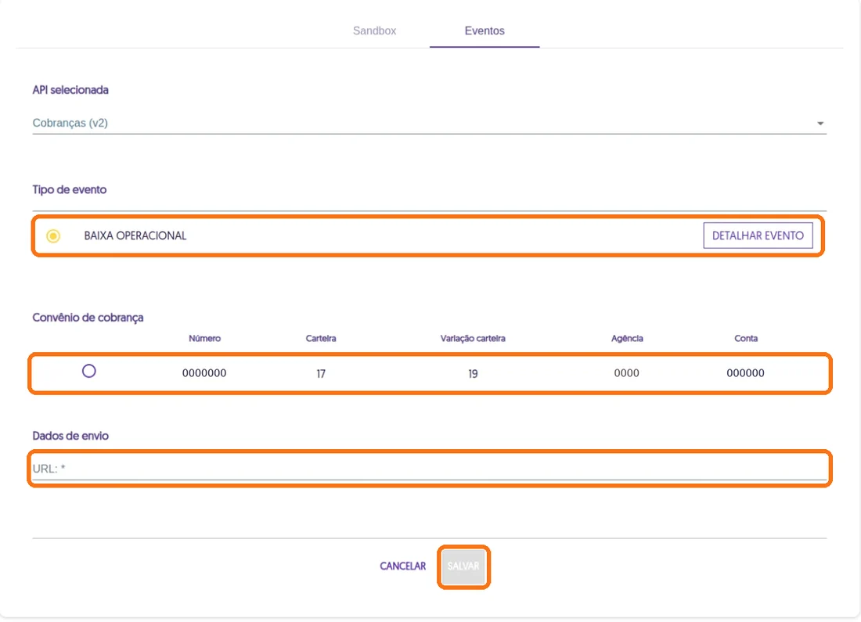Click the número value 0000000
Image resolution: width=861 pixels, height=622 pixels.
pyautogui.click(x=204, y=373)
